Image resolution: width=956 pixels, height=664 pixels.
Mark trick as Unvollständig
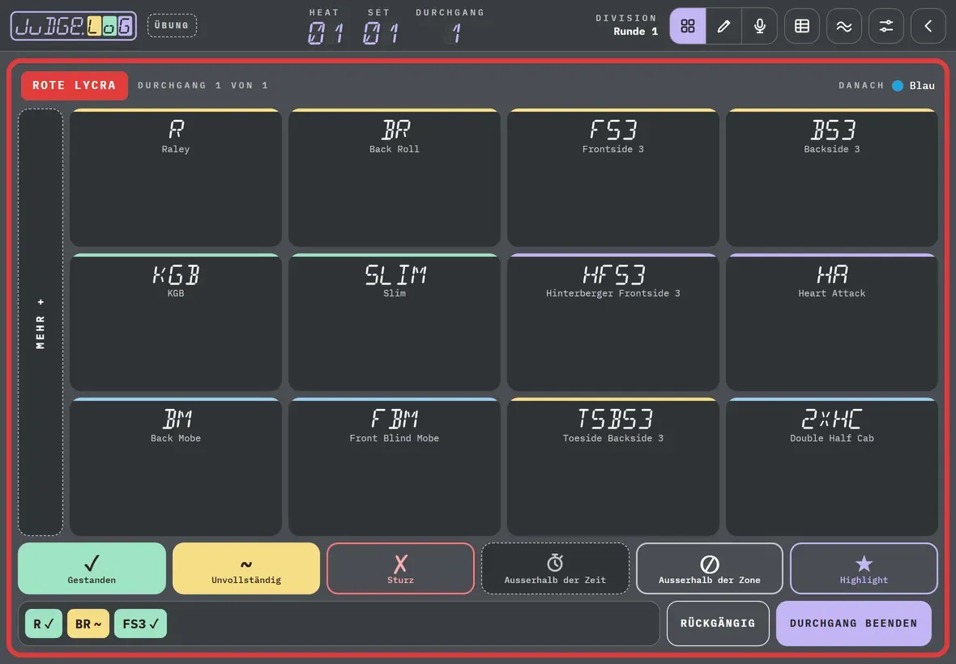246,568
